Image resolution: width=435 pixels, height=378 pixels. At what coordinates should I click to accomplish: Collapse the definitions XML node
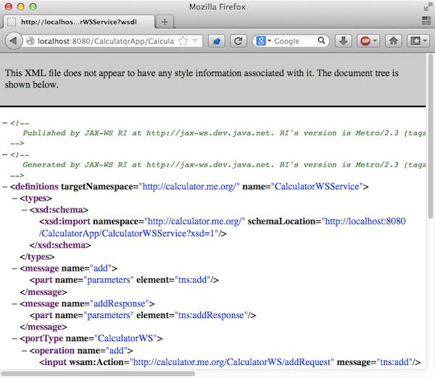6,187
